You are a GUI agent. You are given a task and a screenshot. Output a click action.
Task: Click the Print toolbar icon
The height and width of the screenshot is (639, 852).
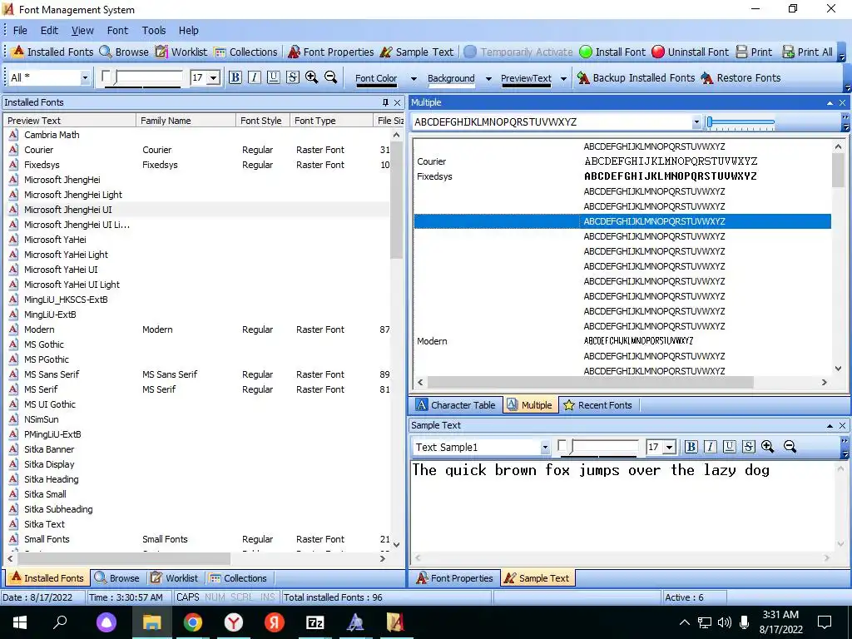(753, 52)
